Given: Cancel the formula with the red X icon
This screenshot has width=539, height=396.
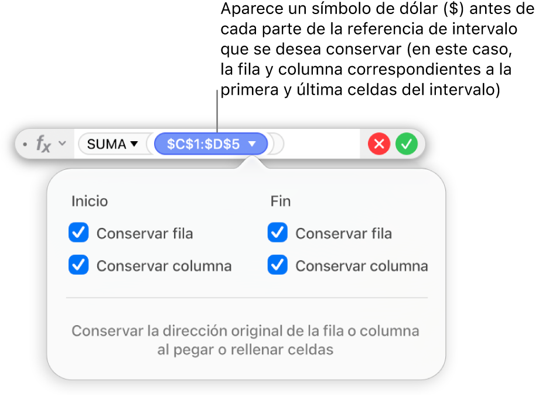Looking at the screenshot, I should [379, 144].
